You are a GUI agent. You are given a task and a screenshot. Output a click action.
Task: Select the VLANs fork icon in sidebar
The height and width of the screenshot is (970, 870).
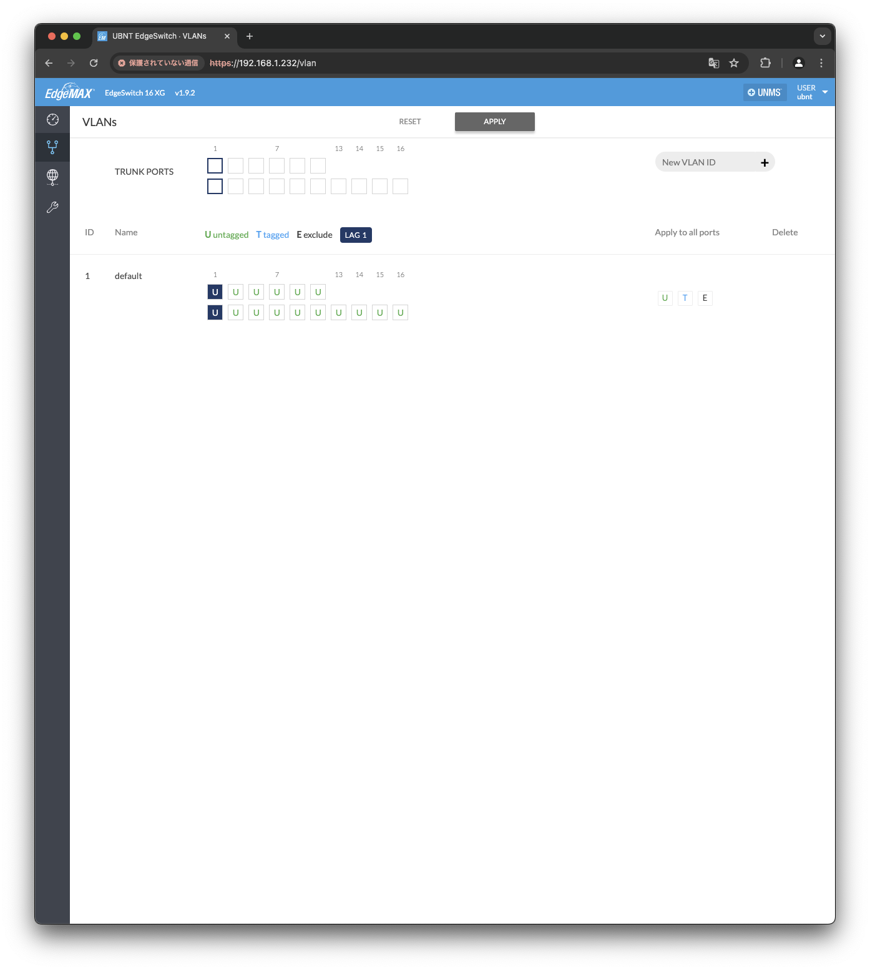pyautogui.click(x=52, y=147)
